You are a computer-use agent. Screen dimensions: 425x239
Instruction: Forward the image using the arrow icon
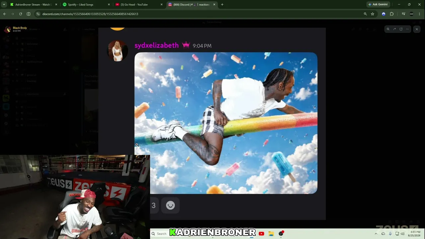click(x=394, y=29)
